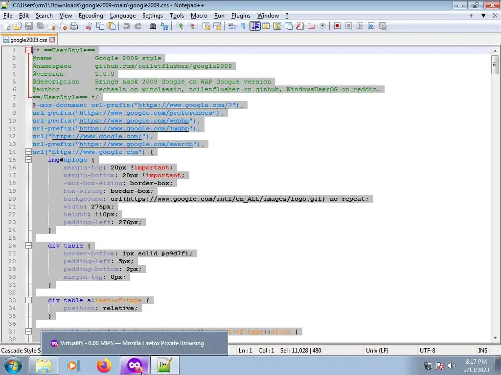The height and width of the screenshot is (375, 501).
Task: Click the Close document toolbar icon
Action: coord(51,26)
